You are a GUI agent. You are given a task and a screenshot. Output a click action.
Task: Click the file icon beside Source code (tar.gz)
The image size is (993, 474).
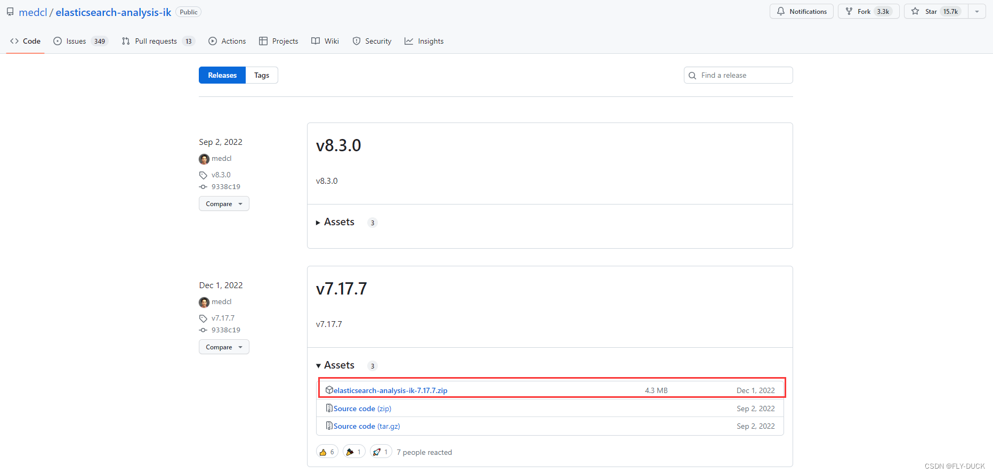[329, 426]
